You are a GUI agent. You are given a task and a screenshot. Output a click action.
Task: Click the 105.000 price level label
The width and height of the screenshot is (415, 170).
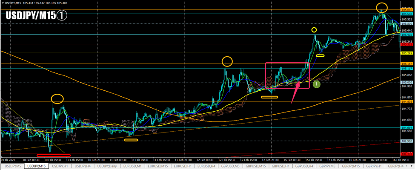[407, 82]
